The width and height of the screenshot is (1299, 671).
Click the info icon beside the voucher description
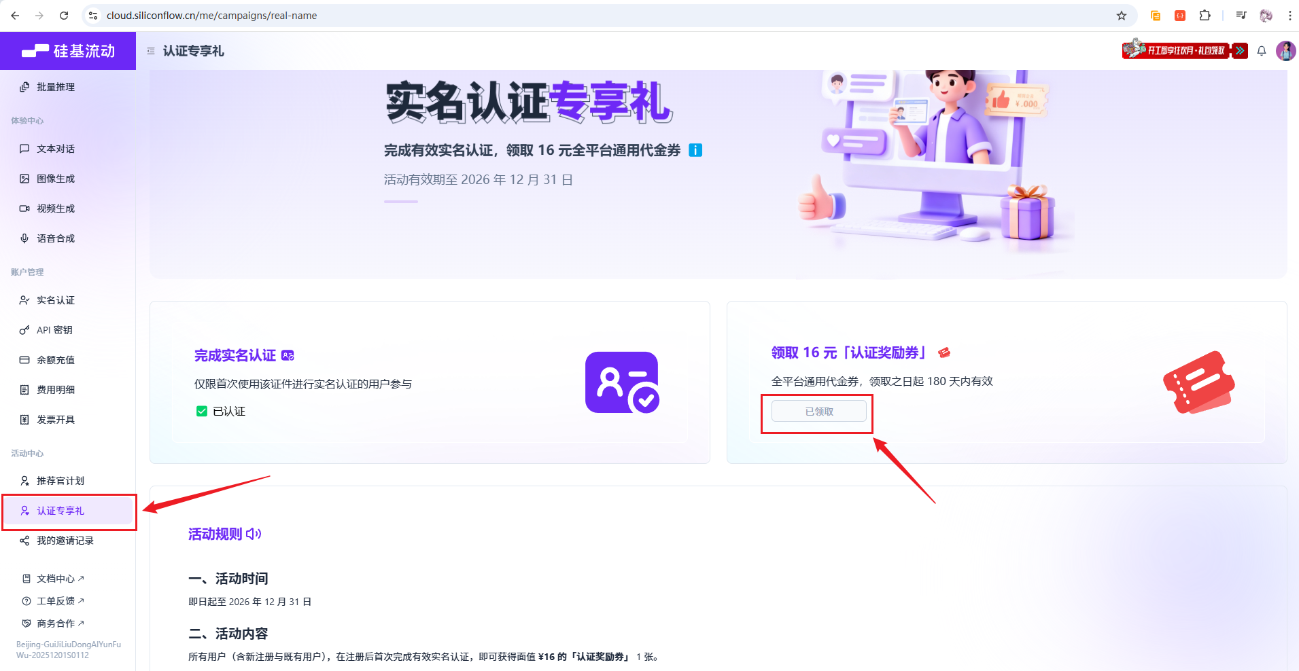tap(695, 149)
